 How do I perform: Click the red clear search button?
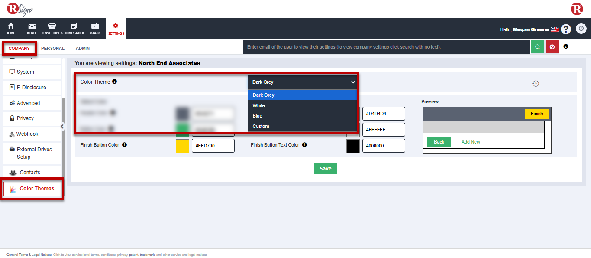[552, 47]
